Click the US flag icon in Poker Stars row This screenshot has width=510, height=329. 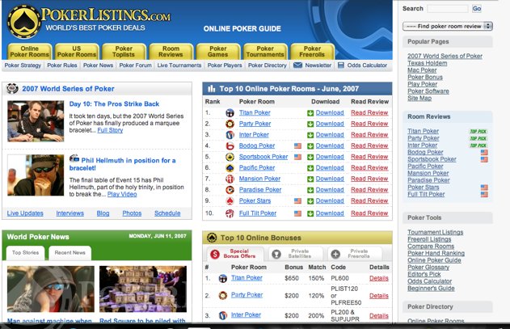[x=297, y=200]
